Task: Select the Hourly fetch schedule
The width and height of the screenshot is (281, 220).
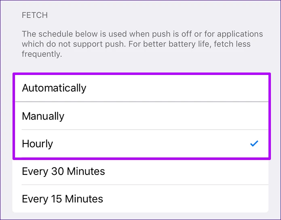Action: click(140, 143)
